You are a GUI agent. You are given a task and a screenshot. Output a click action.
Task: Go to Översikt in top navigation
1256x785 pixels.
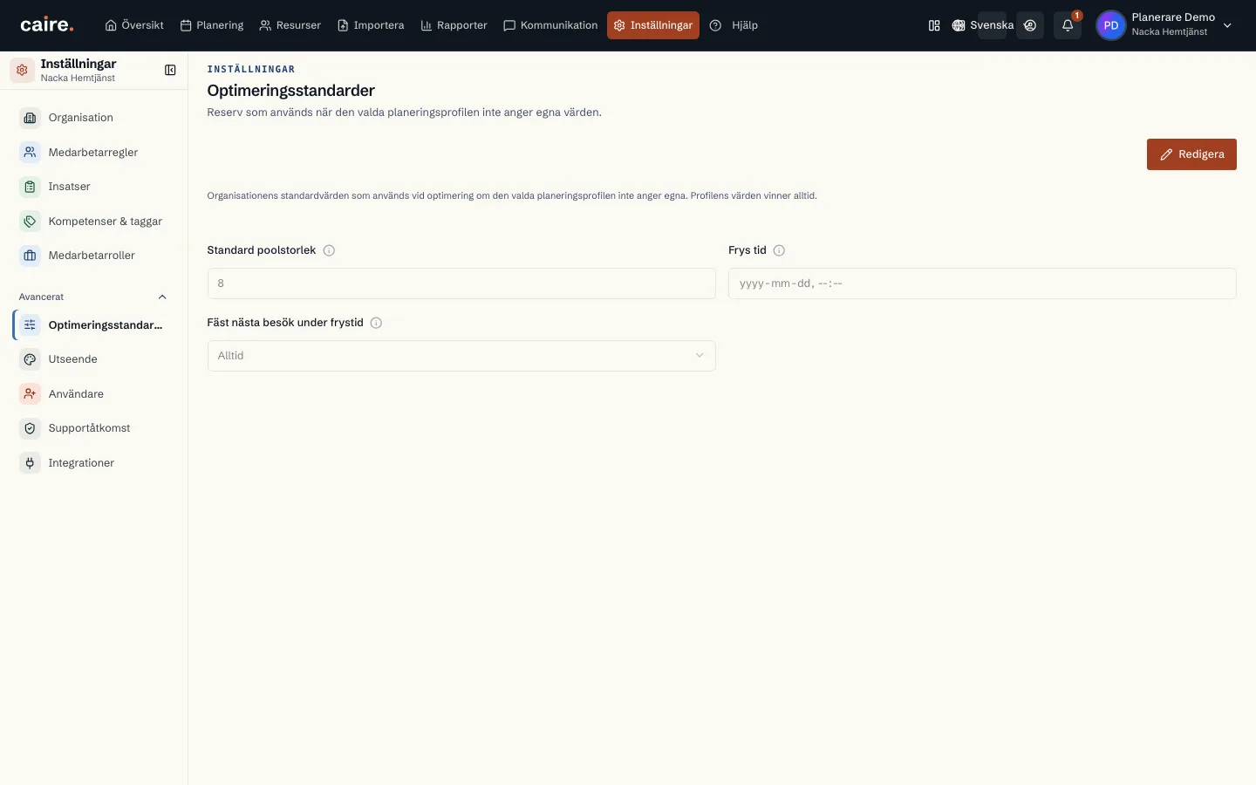tap(134, 25)
